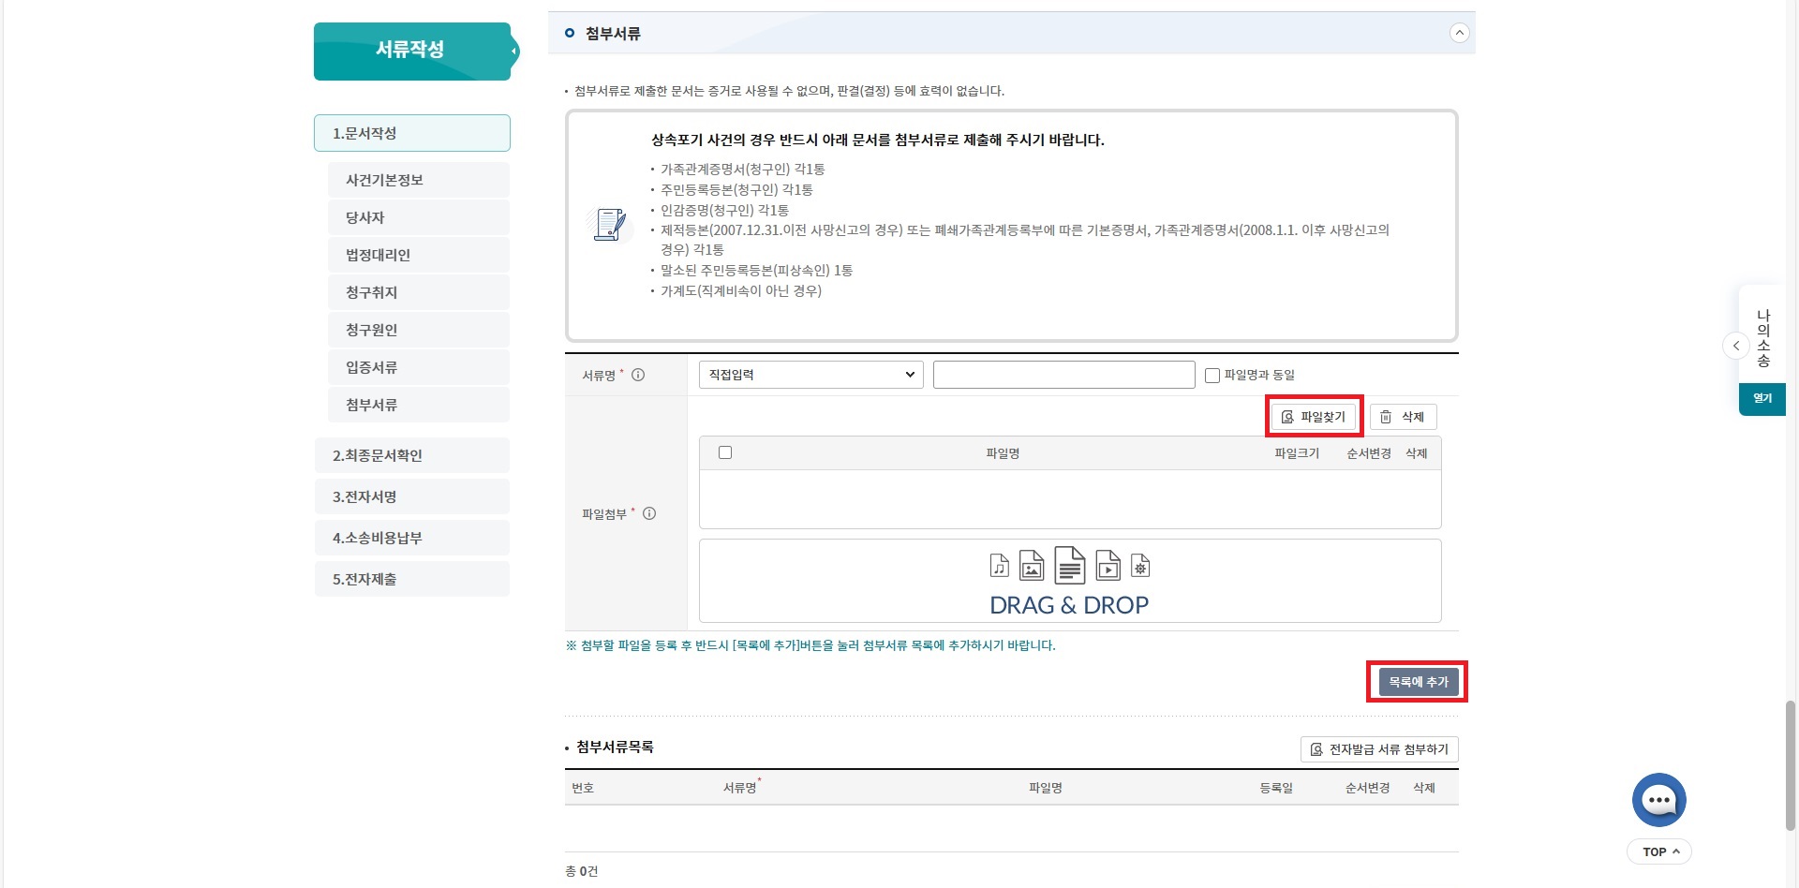This screenshot has height=888, width=1799.
Task: Select 첨부서류 from the sidebar menu
Action: 418,405
